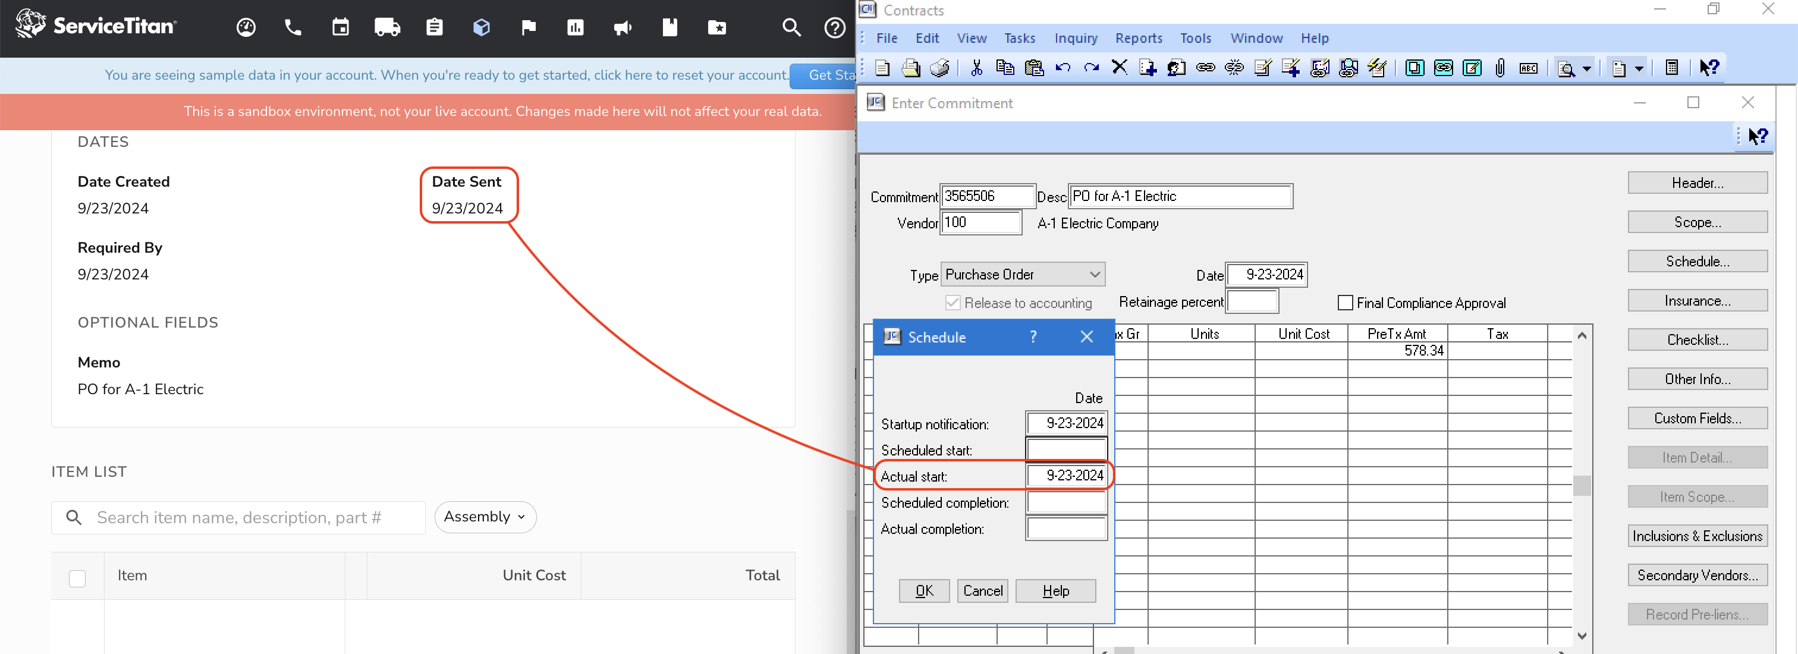Click the Actual start date field

tap(1067, 475)
